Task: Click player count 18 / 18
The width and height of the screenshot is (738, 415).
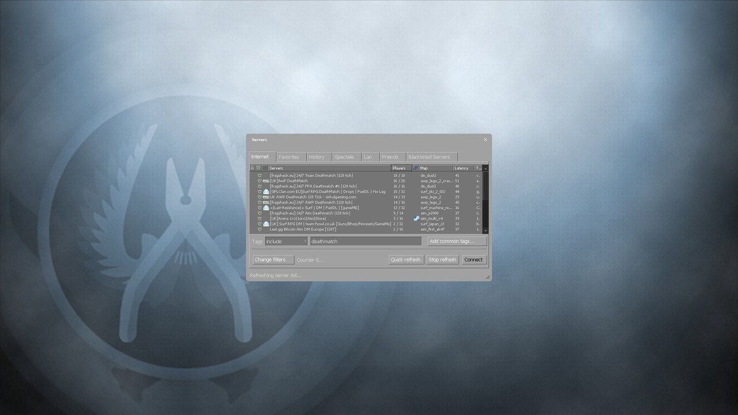Action: pos(399,175)
